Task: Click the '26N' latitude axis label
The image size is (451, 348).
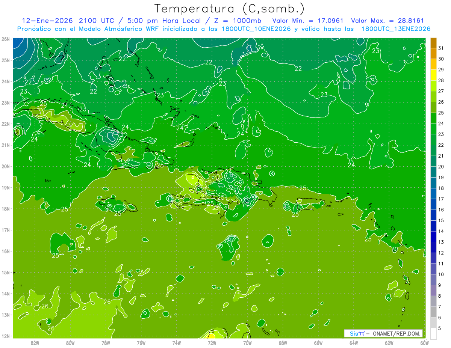Action: point(5,39)
